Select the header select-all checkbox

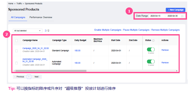[17, 41]
